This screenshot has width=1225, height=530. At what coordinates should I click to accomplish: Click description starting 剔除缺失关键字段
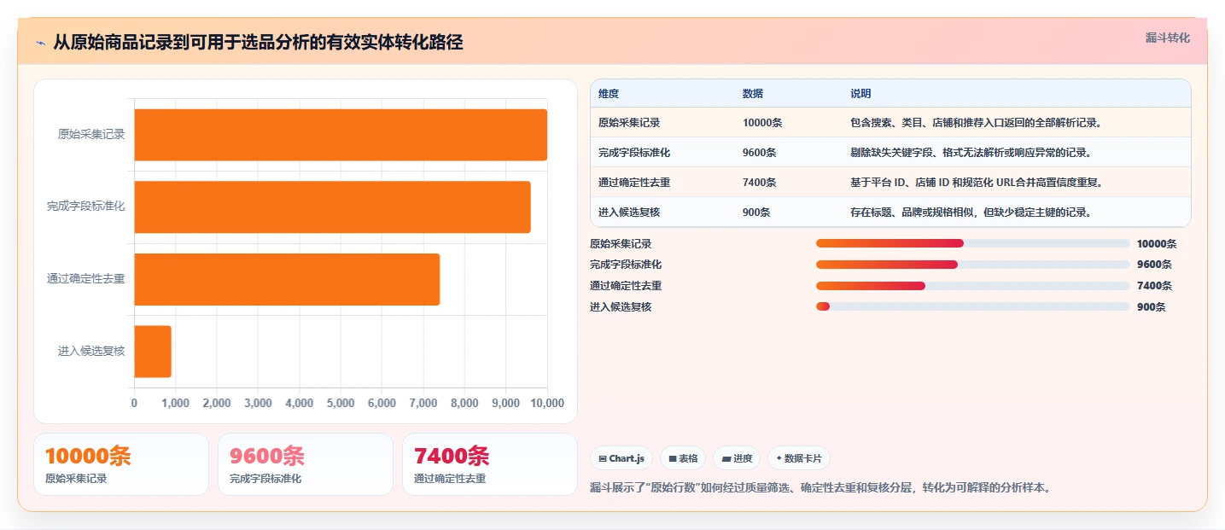pos(971,152)
